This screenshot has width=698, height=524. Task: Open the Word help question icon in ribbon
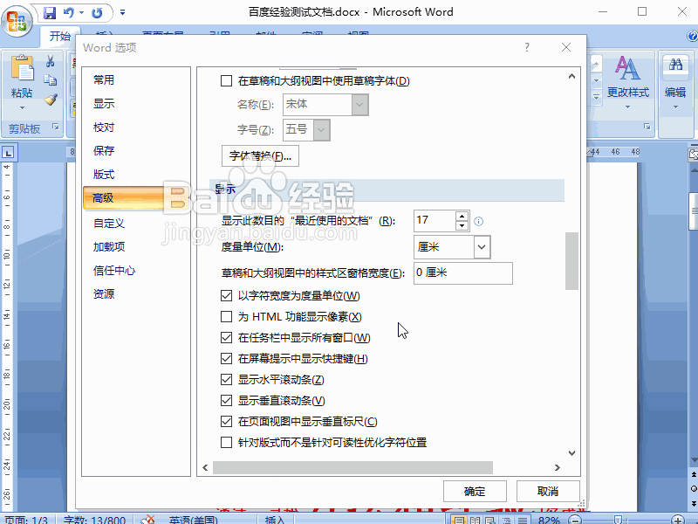(x=692, y=36)
